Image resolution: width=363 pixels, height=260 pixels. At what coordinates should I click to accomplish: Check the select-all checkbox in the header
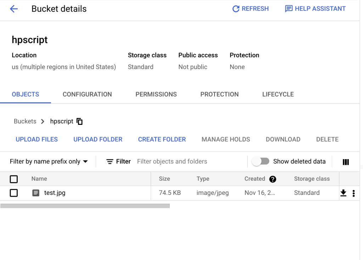tap(13, 179)
